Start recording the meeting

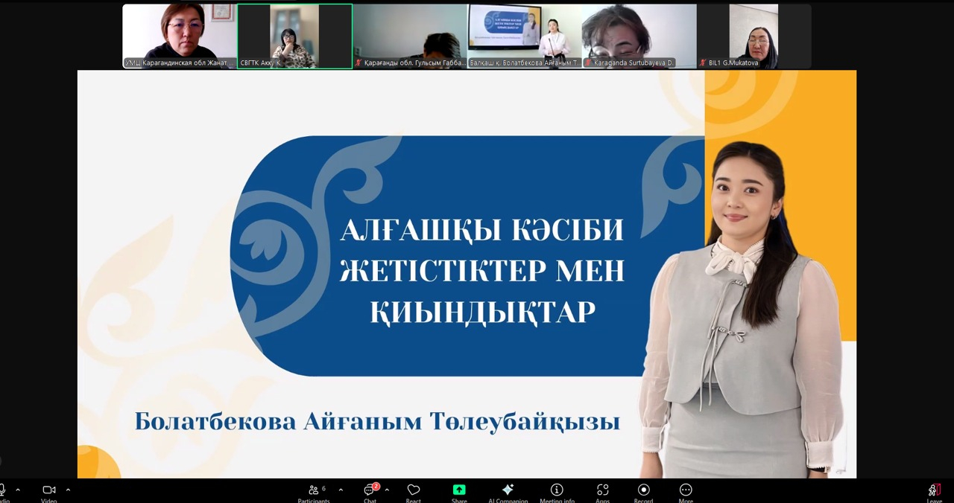(x=643, y=490)
